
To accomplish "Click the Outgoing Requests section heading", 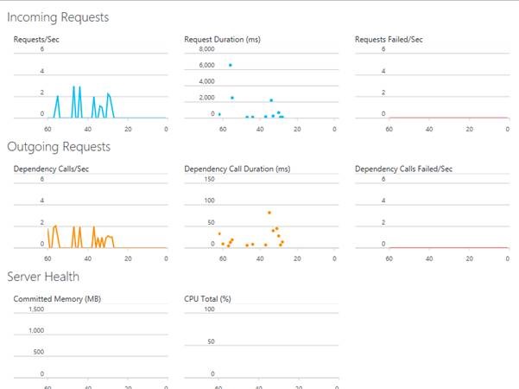I will (x=58, y=147).
